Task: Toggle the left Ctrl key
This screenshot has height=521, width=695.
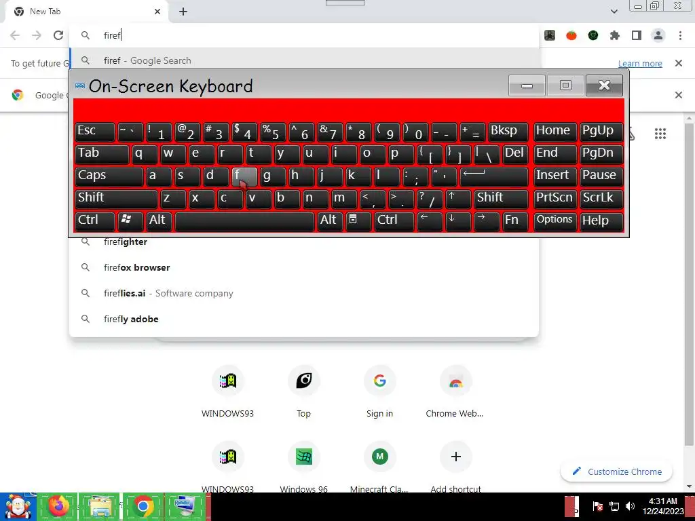Action: click(x=95, y=221)
